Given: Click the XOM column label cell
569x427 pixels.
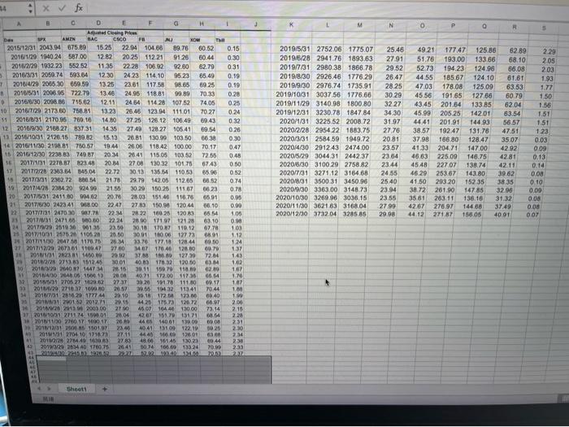Looking at the screenshot, I should (x=195, y=40).
